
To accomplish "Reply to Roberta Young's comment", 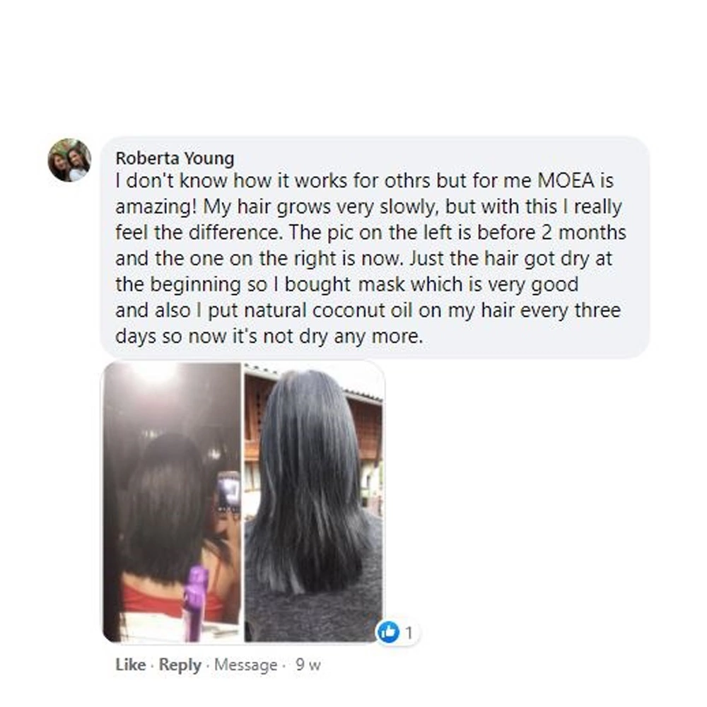I will pos(180,665).
